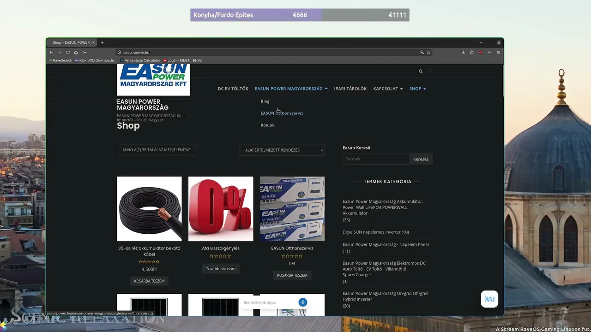Open the 5G bookmark

(x=197, y=60)
